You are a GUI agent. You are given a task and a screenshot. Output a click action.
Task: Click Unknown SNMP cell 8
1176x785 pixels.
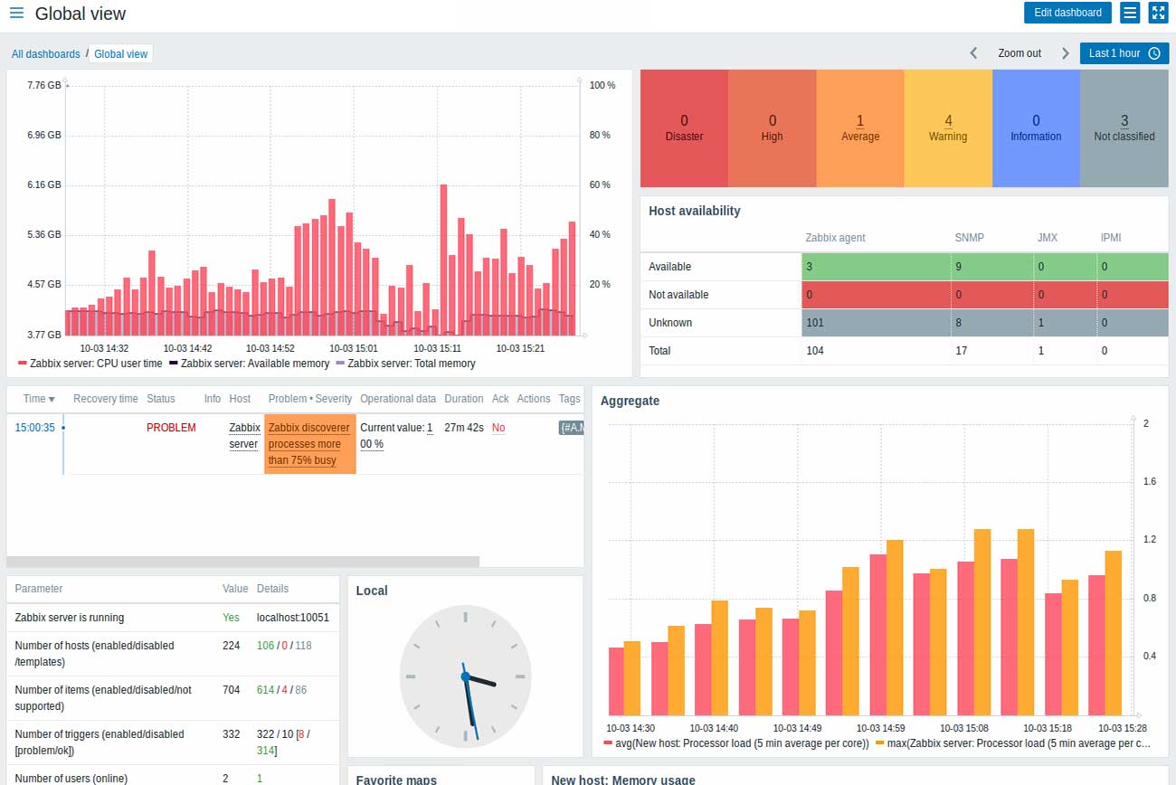coord(991,323)
